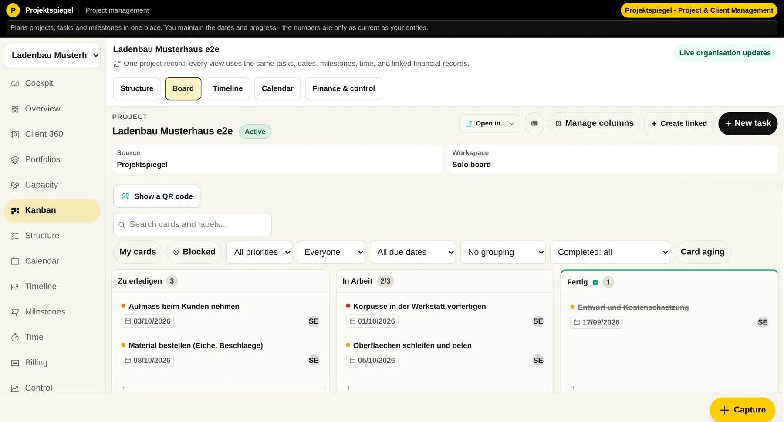Viewport: 784px width, 422px height.
Task: Open the All due dates dropdown
Action: pos(413,252)
